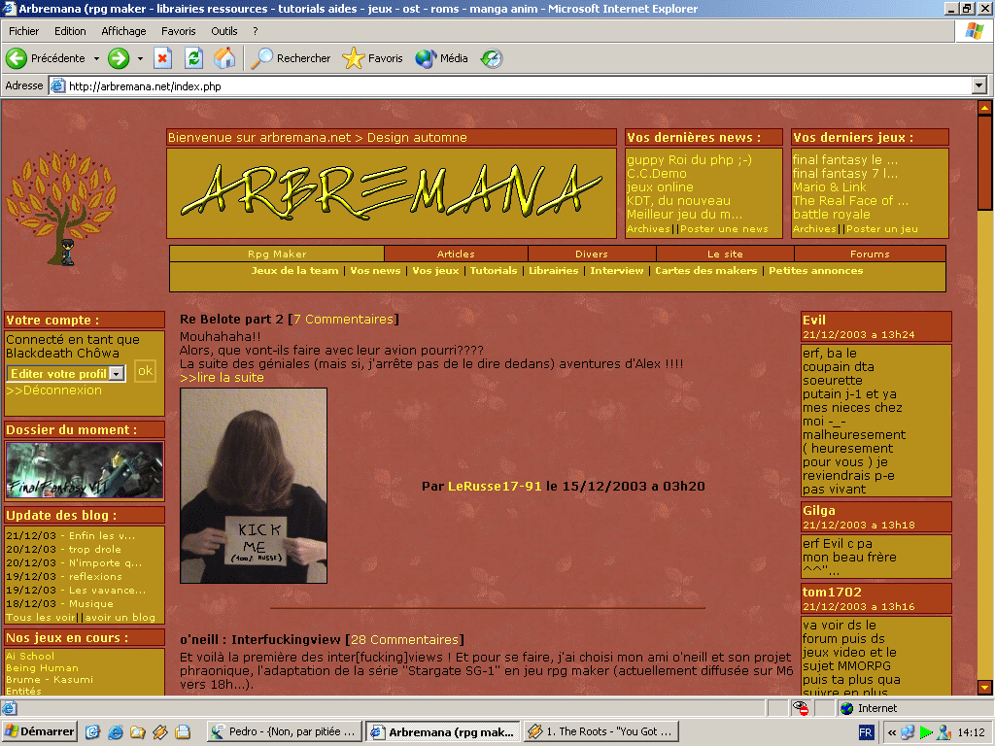Open the Outils menu
This screenshot has width=995, height=746.
224,31
